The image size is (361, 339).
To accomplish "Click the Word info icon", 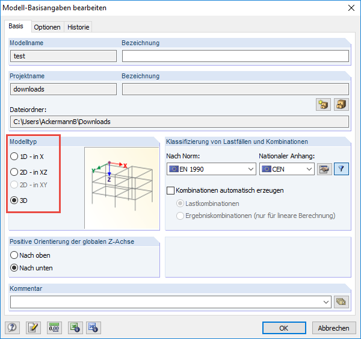I will (x=93, y=328).
